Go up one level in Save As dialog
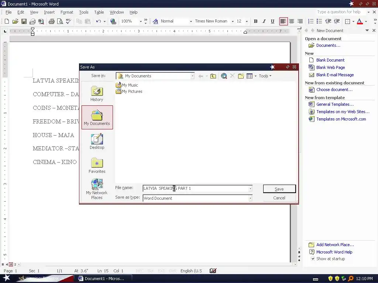The image size is (378, 283). point(213,76)
